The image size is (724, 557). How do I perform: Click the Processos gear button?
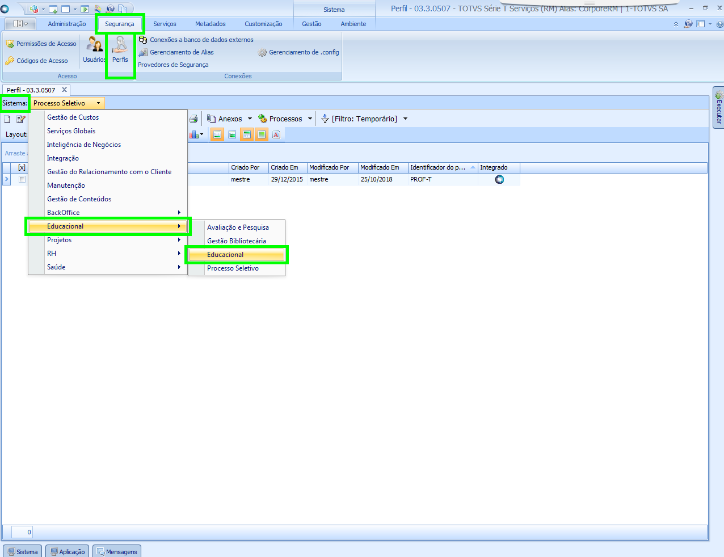pyautogui.click(x=280, y=119)
